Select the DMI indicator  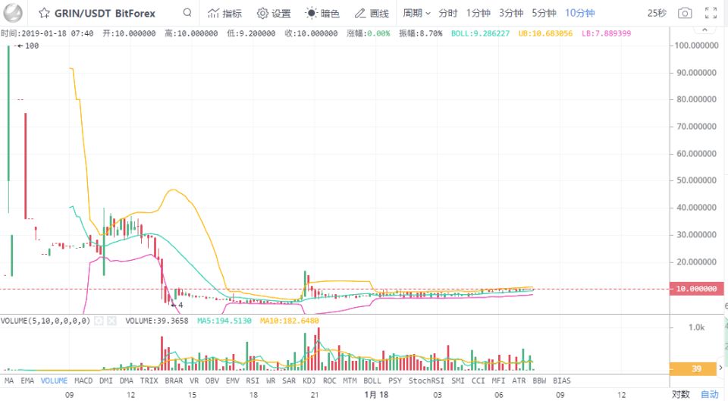pyautogui.click(x=106, y=381)
